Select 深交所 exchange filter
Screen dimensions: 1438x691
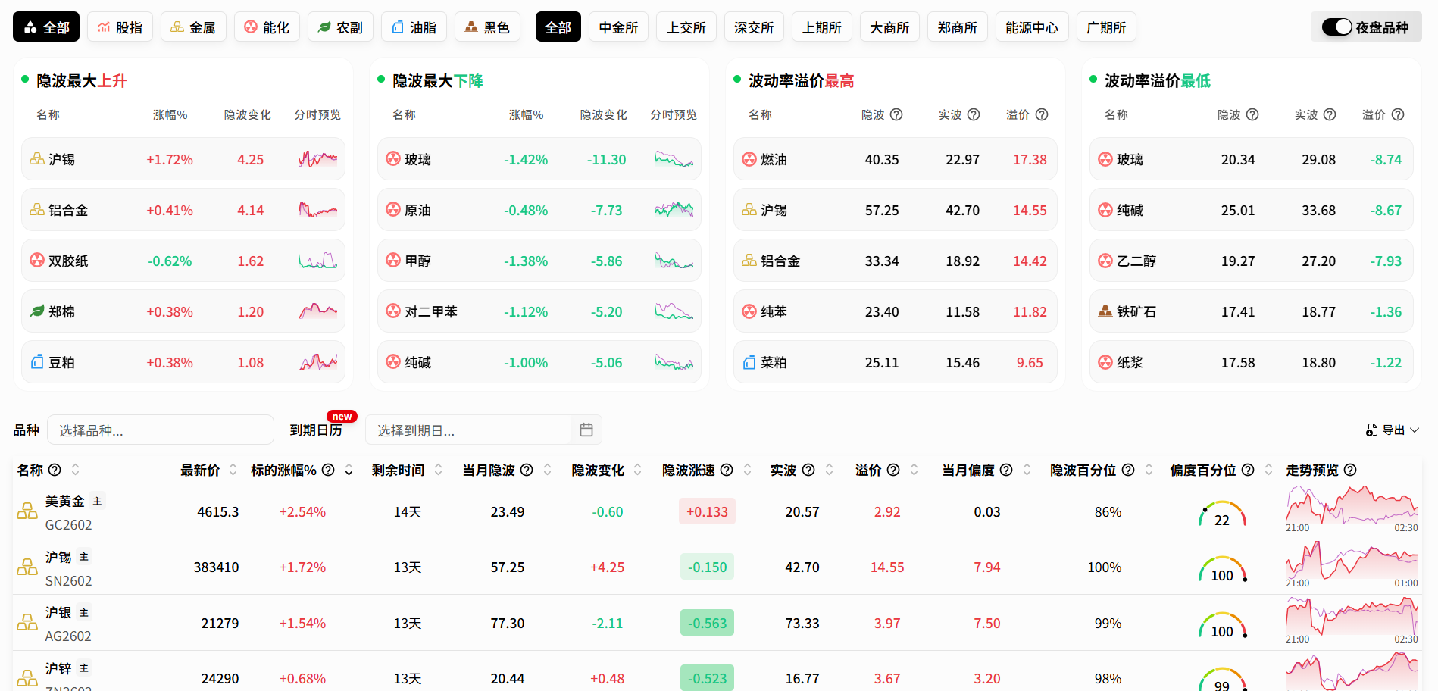[754, 27]
